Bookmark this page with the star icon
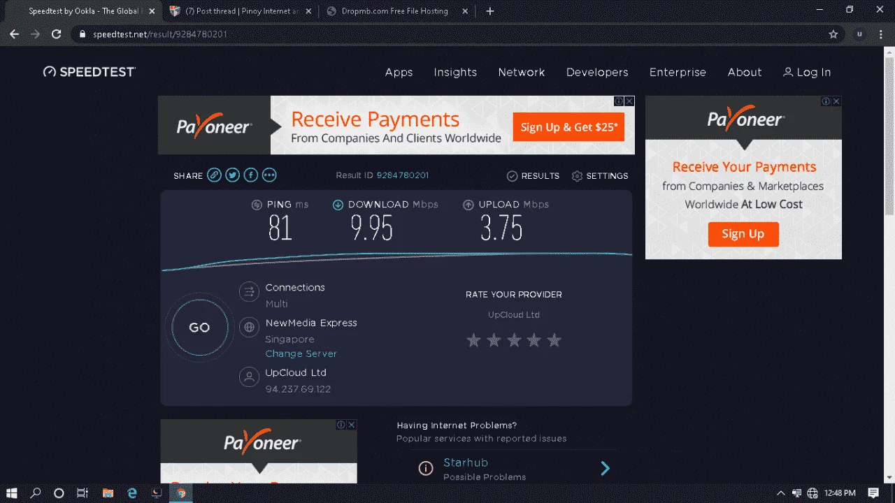Viewport: 895px width, 503px height. tap(833, 34)
